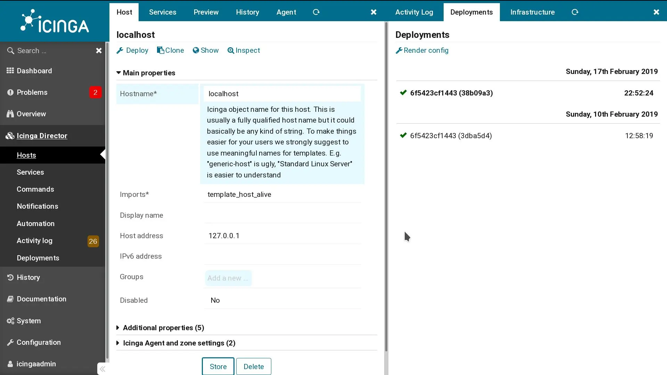667x375 pixels.
Task: Switch to the Host tab
Action: [x=124, y=12]
